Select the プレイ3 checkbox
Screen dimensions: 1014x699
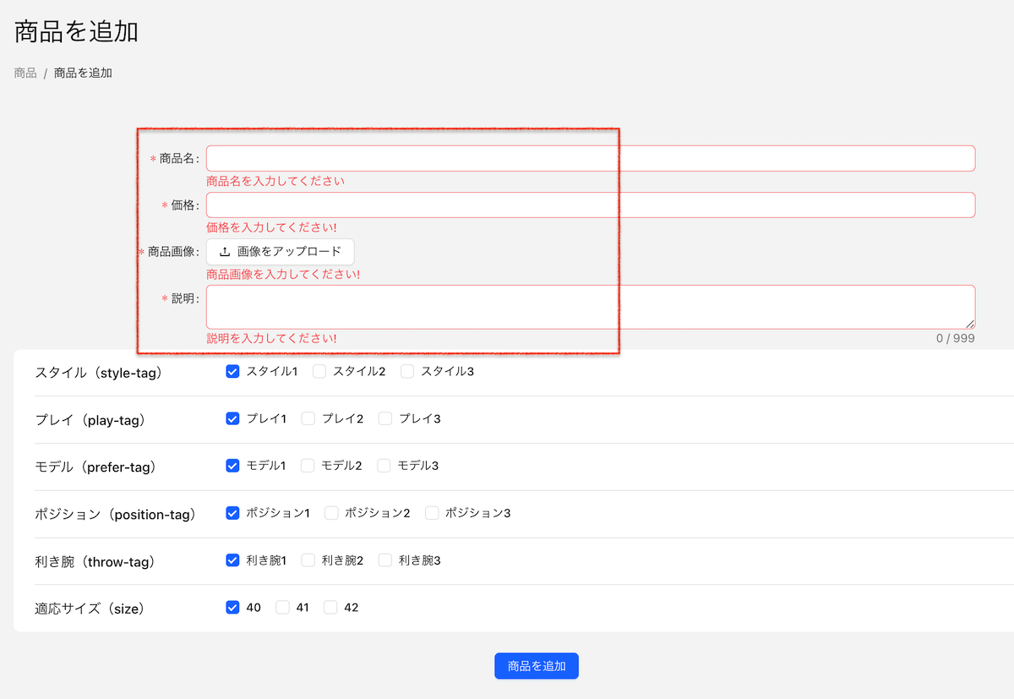coord(385,418)
